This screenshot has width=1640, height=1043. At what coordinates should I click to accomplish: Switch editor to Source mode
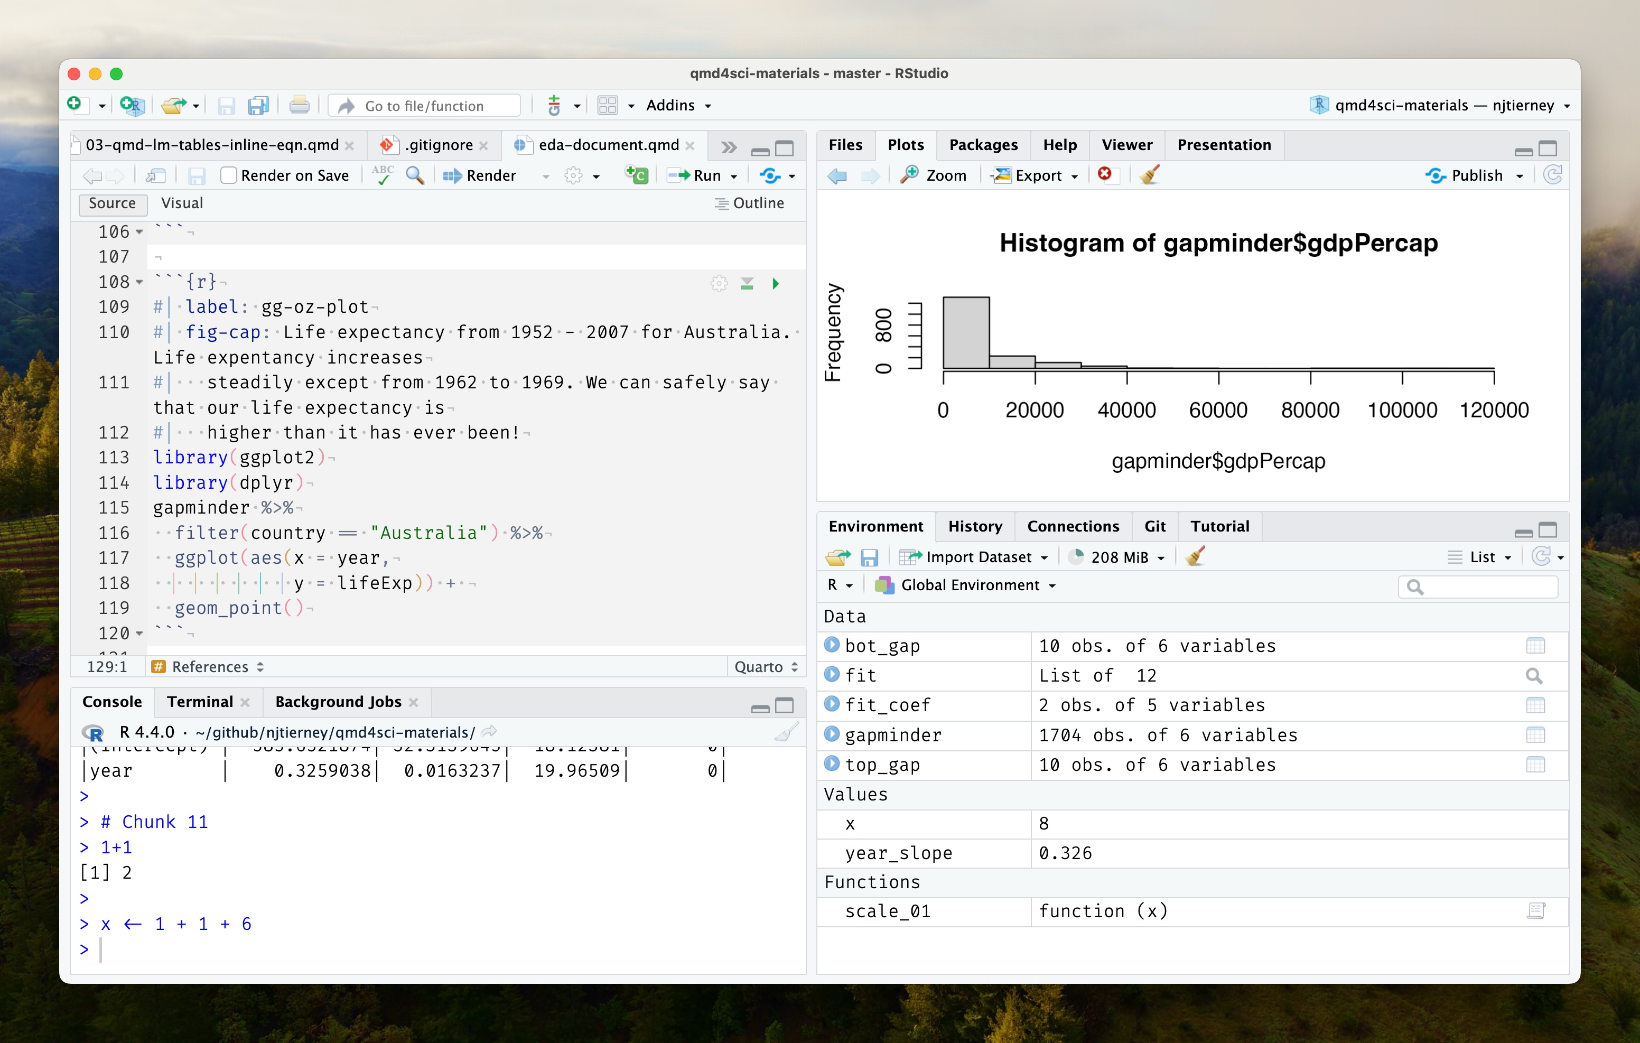[113, 203]
